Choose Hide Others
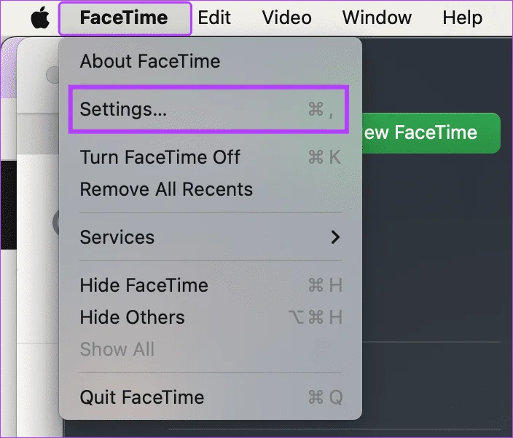 [210, 317]
